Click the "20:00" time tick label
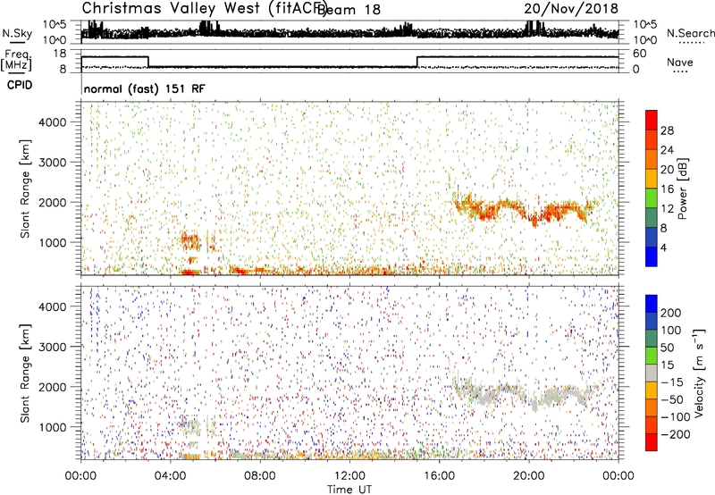Viewport: 715px width, 495px height. point(528,475)
